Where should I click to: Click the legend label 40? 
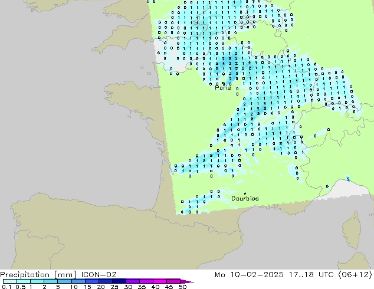(155, 287)
